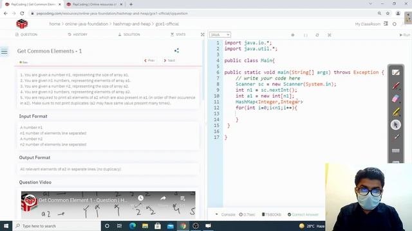This screenshot has height=231, width=412.
Task: Open the Mail app from the taskbar
Action: (170, 226)
